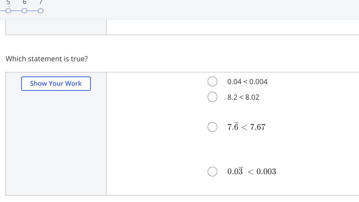Mark the radio button for 7.6 repeating < 7.67

tap(212, 127)
